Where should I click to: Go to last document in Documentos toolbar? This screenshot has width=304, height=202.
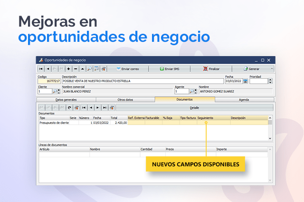click(x=104, y=108)
